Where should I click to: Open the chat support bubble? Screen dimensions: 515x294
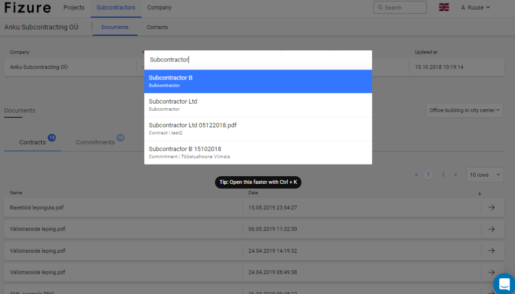[504, 283]
